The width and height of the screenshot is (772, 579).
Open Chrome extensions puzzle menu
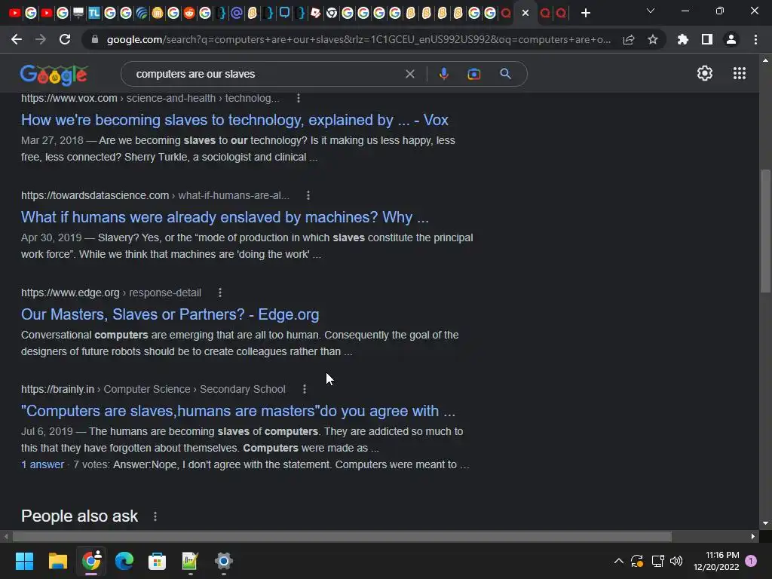tap(683, 39)
